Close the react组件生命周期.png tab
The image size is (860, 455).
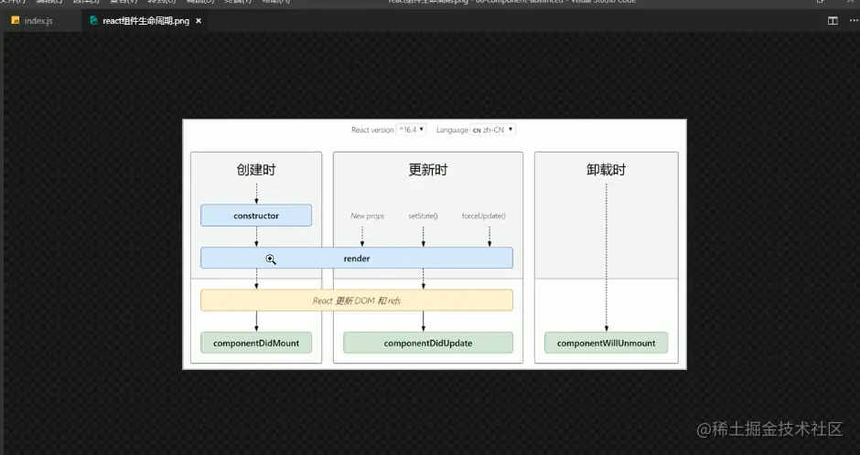(199, 21)
